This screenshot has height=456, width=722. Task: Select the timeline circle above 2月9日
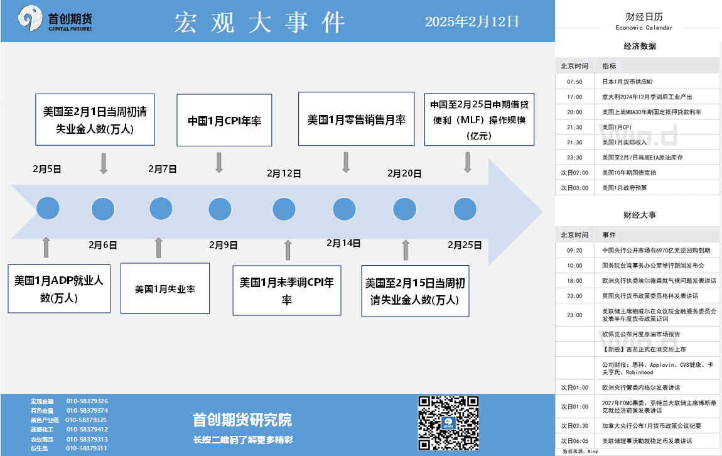click(220, 209)
